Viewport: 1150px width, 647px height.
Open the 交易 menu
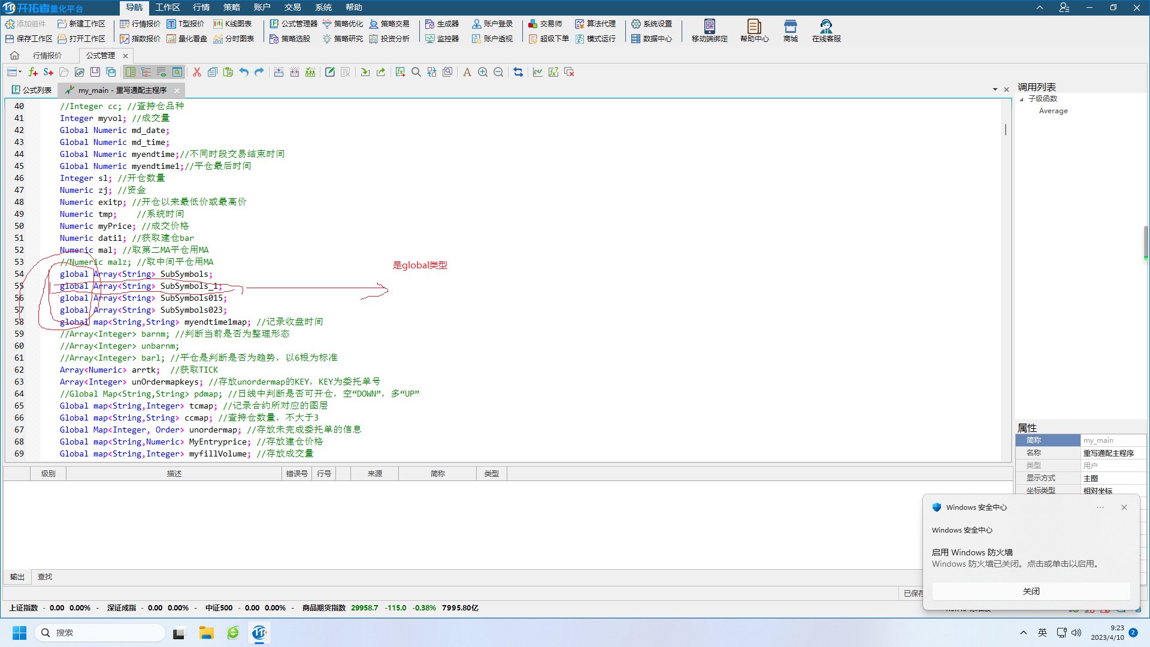click(x=292, y=7)
